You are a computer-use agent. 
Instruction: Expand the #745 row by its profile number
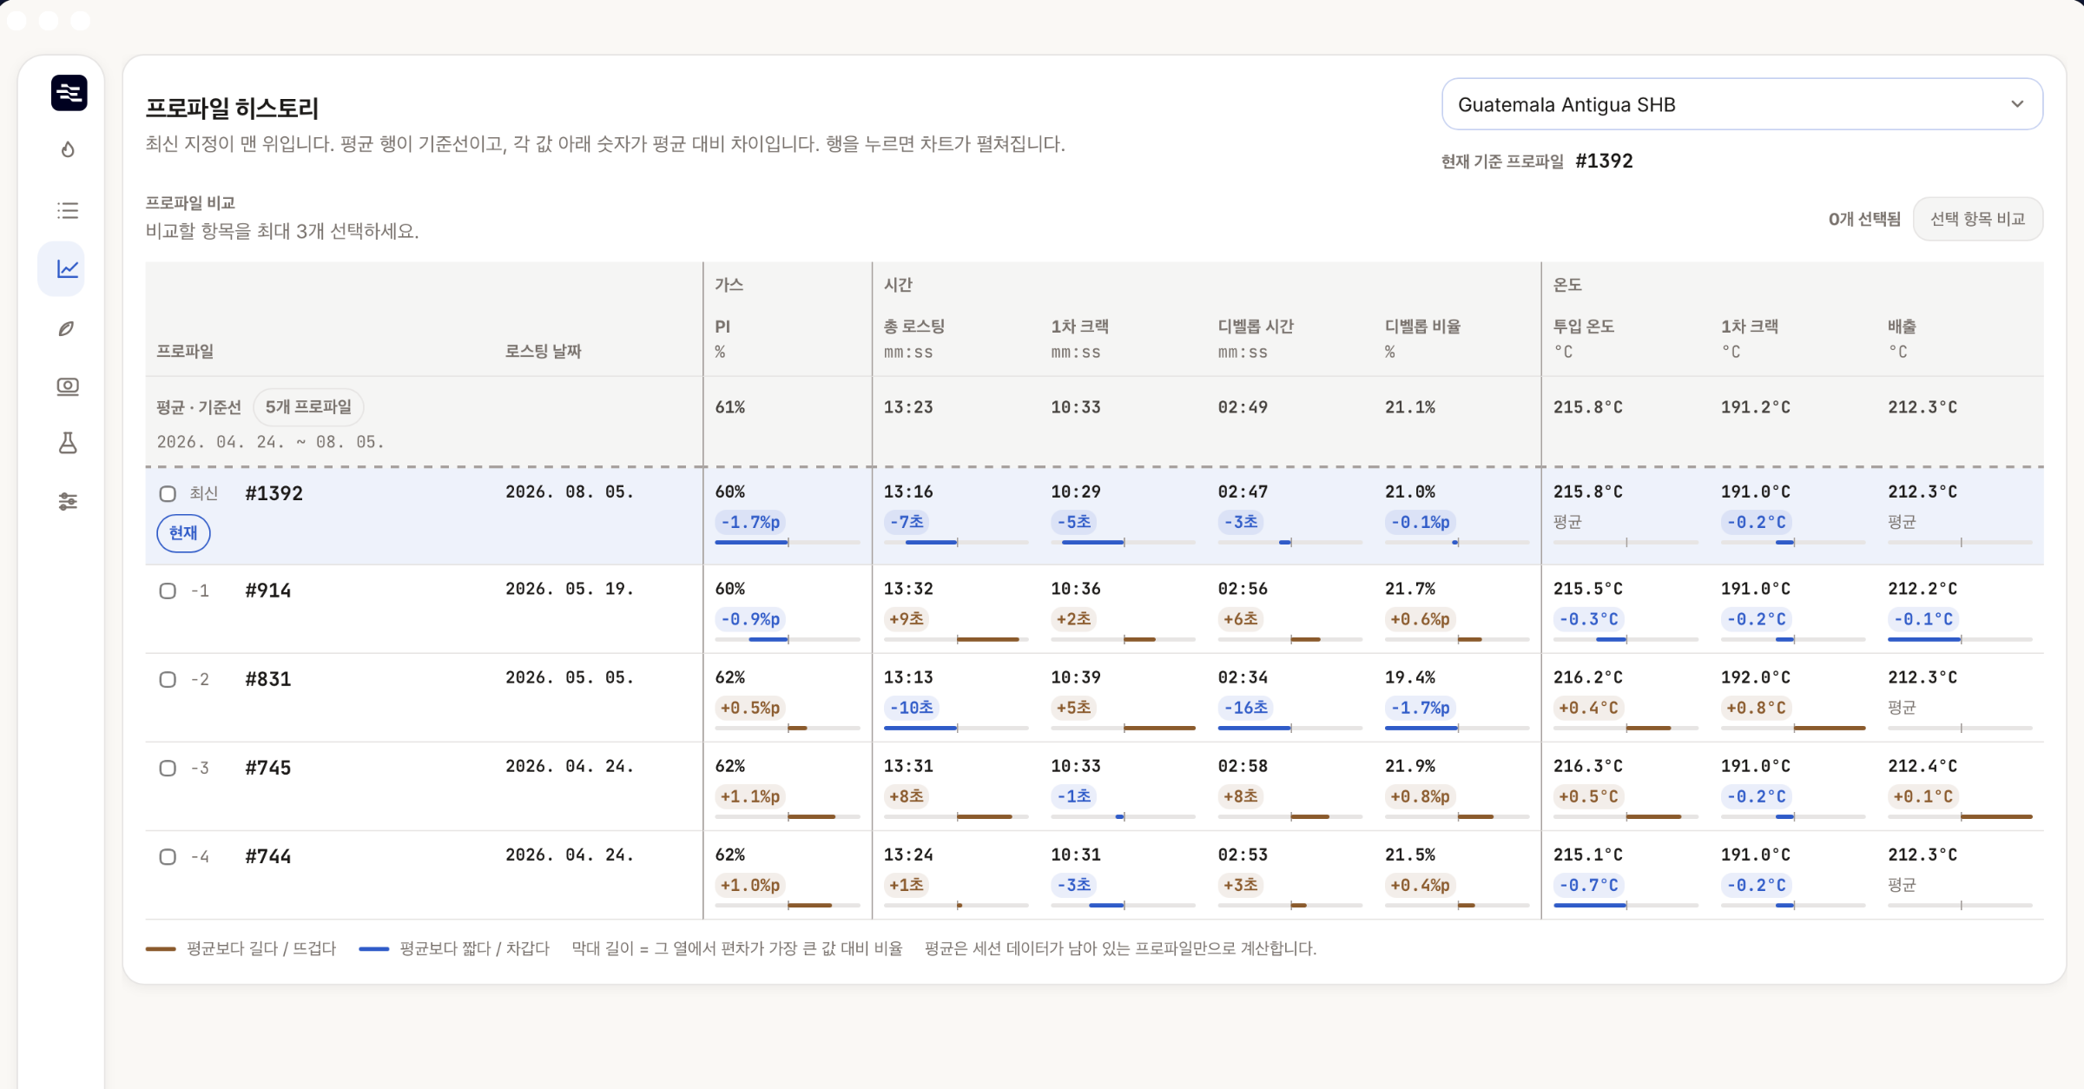coord(268,768)
